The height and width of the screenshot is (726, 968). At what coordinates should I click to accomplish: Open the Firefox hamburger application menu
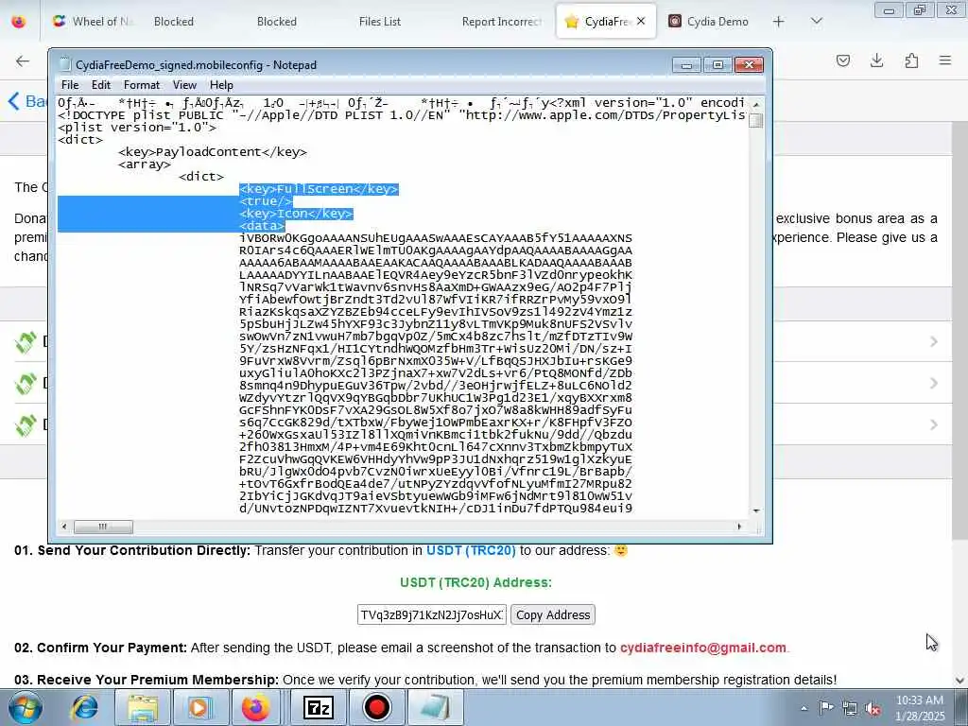point(945,60)
